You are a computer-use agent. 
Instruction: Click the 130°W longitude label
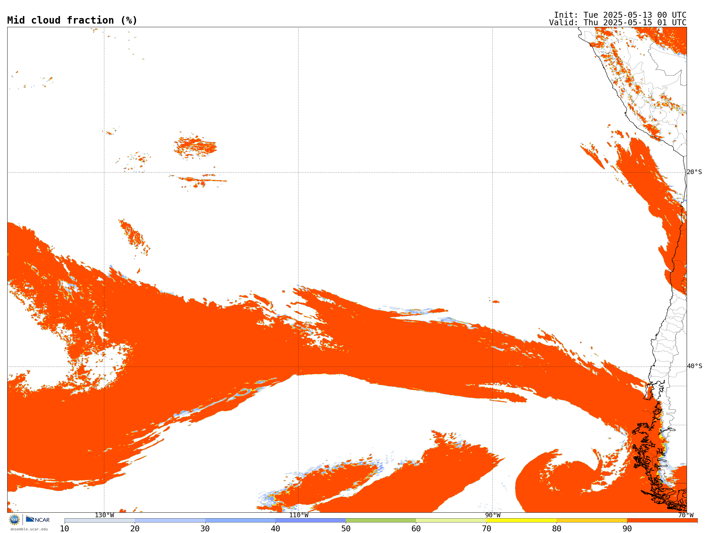pyautogui.click(x=105, y=515)
